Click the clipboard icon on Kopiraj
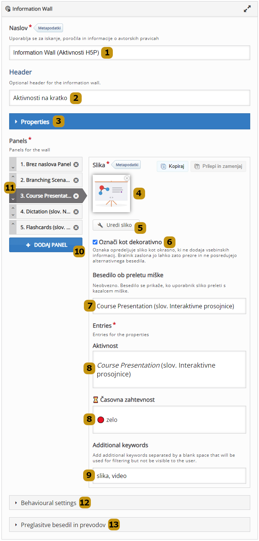 point(163,166)
